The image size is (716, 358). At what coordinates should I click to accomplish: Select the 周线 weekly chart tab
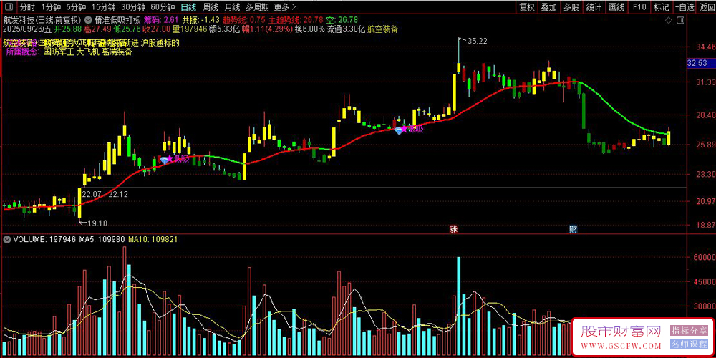click(210, 7)
